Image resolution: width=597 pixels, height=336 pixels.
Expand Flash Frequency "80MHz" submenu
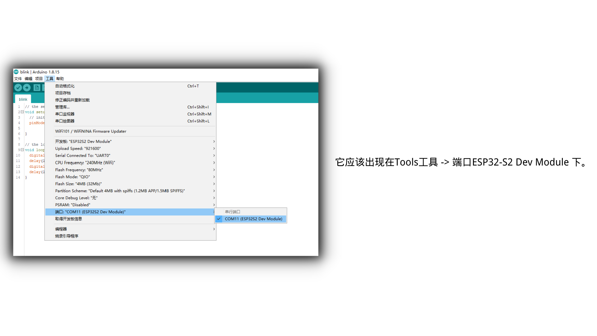point(130,170)
